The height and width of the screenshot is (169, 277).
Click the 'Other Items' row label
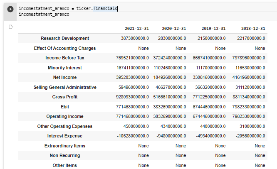point(65,165)
